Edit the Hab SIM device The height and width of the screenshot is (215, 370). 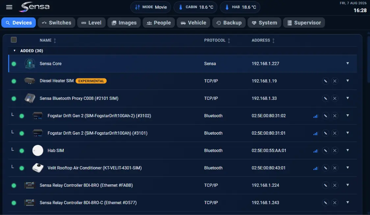326,150
